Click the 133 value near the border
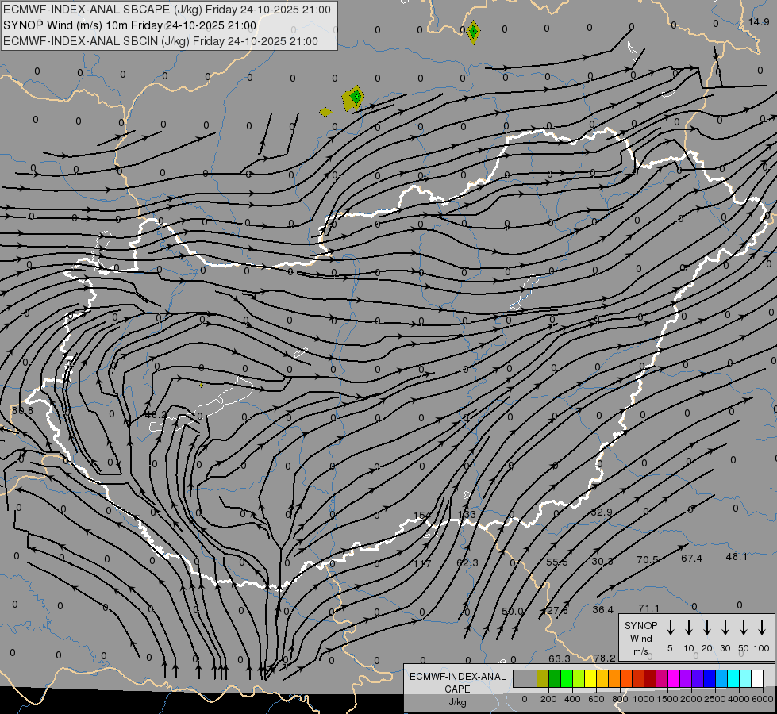777x714 pixels. pyautogui.click(x=467, y=514)
